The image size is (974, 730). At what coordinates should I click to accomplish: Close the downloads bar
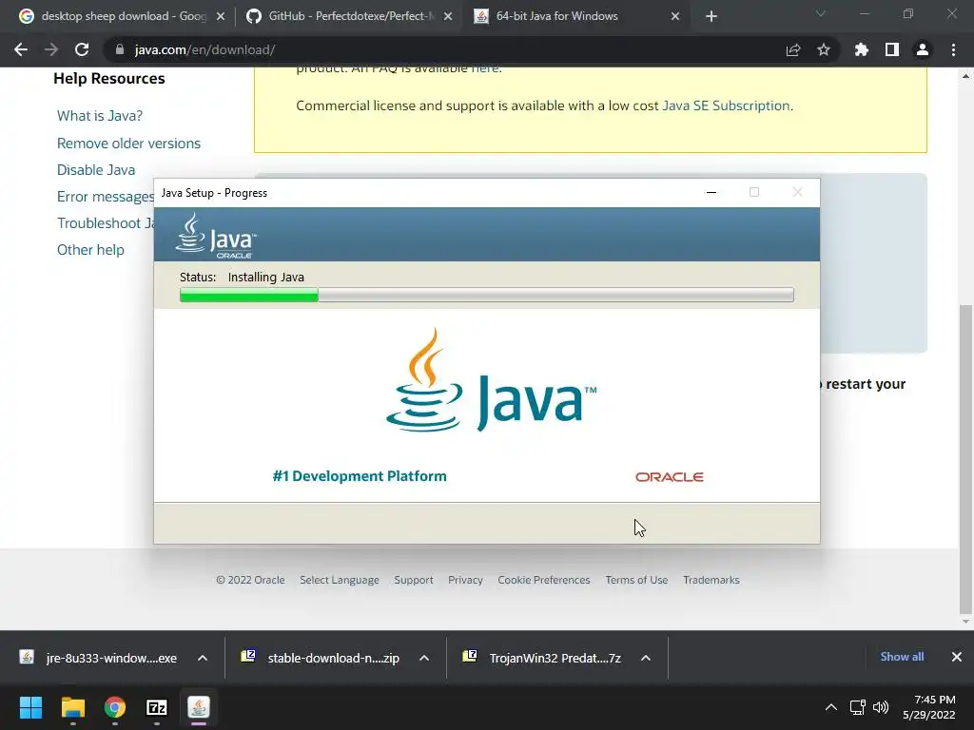(957, 657)
